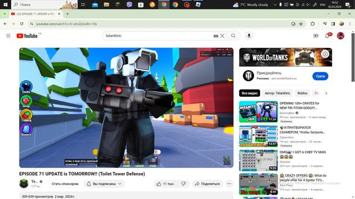
Task: Open the YouTube hamburger guide menu
Action: click(x=8, y=35)
